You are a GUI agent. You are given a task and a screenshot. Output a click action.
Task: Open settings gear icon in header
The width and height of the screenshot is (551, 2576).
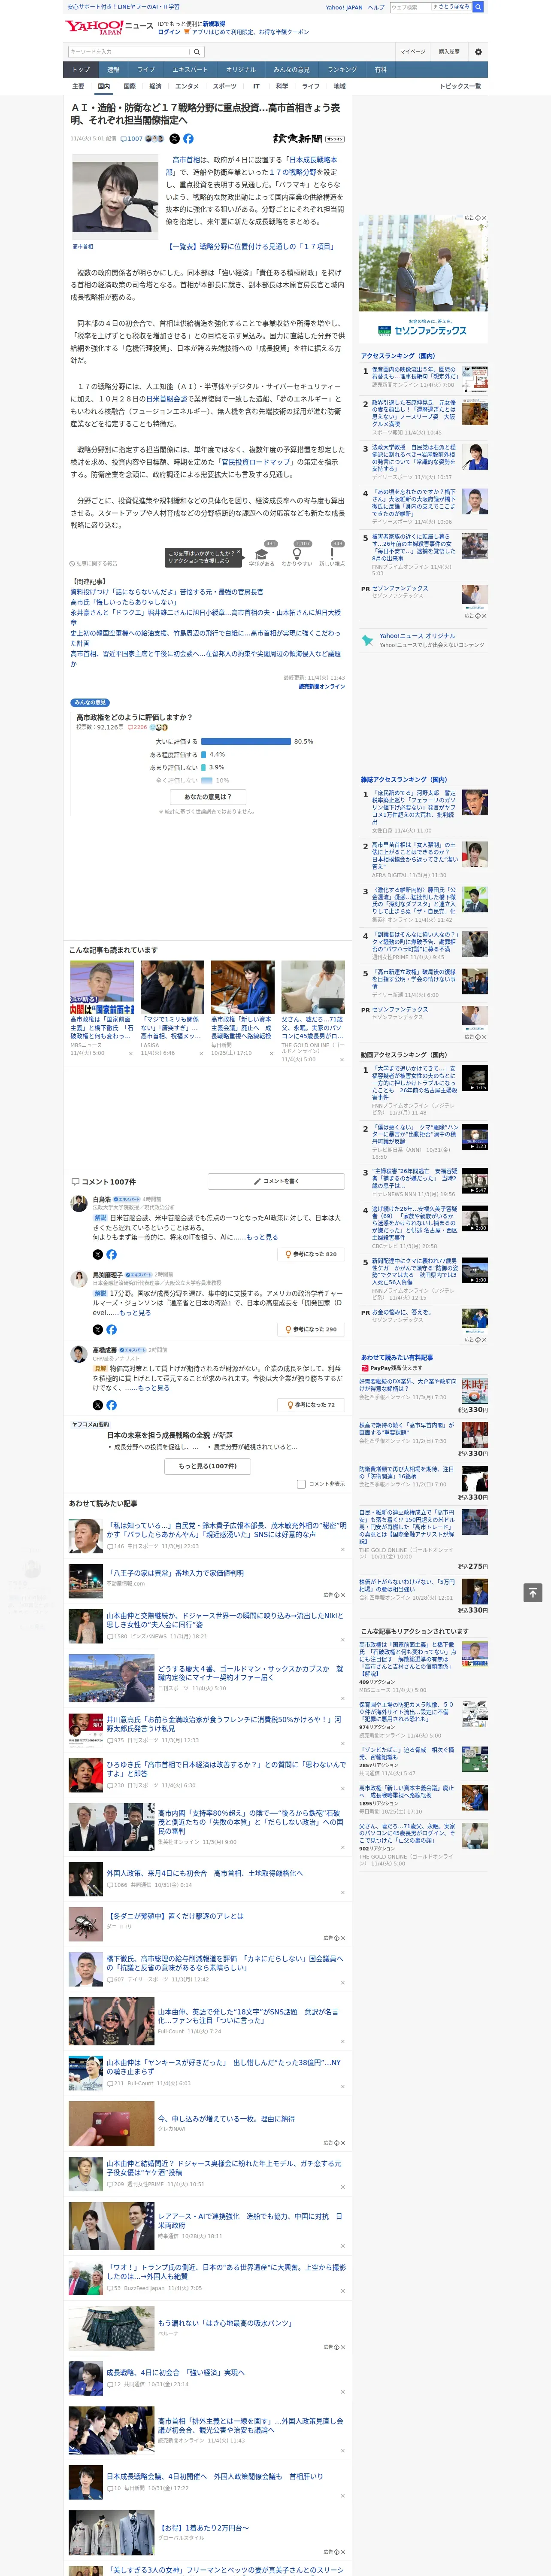(478, 52)
